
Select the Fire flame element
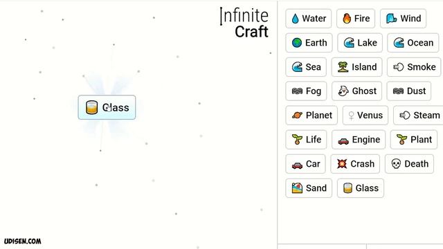(356, 19)
